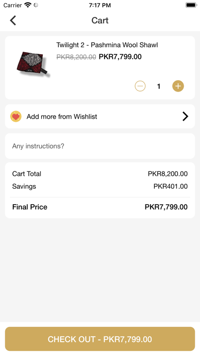This screenshot has width=200, height=356.
Task: Tap the Cart page title
Action: 100,20
